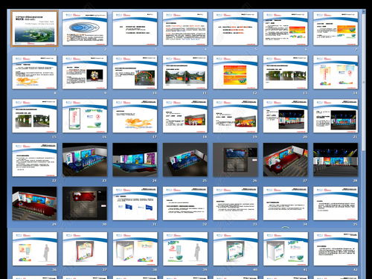Select slide 33 thumbnail
The height and width of the screenshot is (279, 372).
pos(235,203)
